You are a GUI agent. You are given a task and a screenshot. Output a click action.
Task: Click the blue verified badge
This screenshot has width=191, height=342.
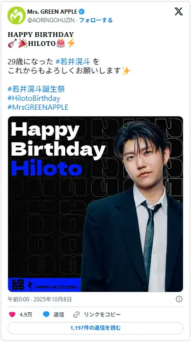[82, 11]
